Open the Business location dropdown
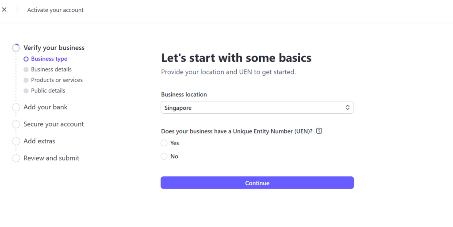This screenshot has width=453, height=227. point(257,108)
